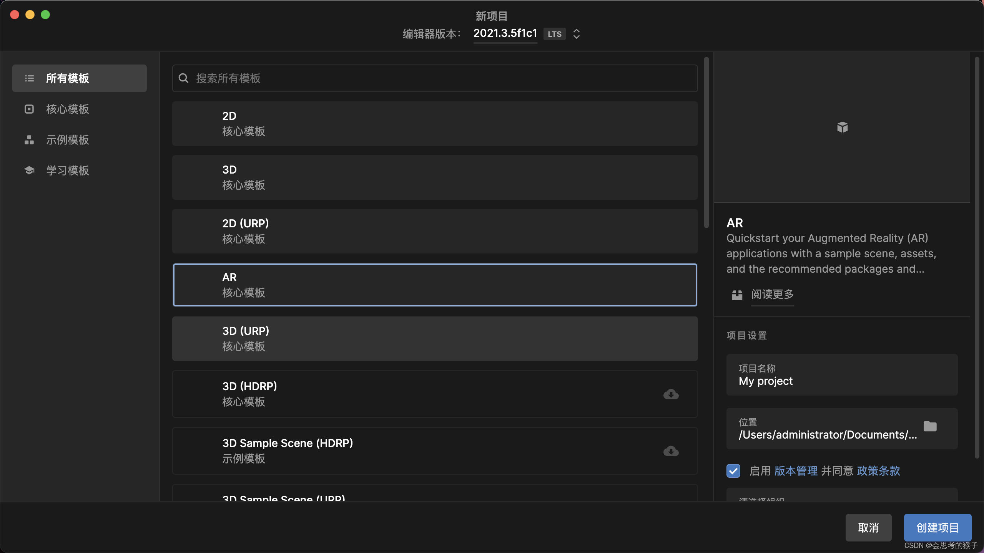Click the package icon next to 阅读更多

737,295
